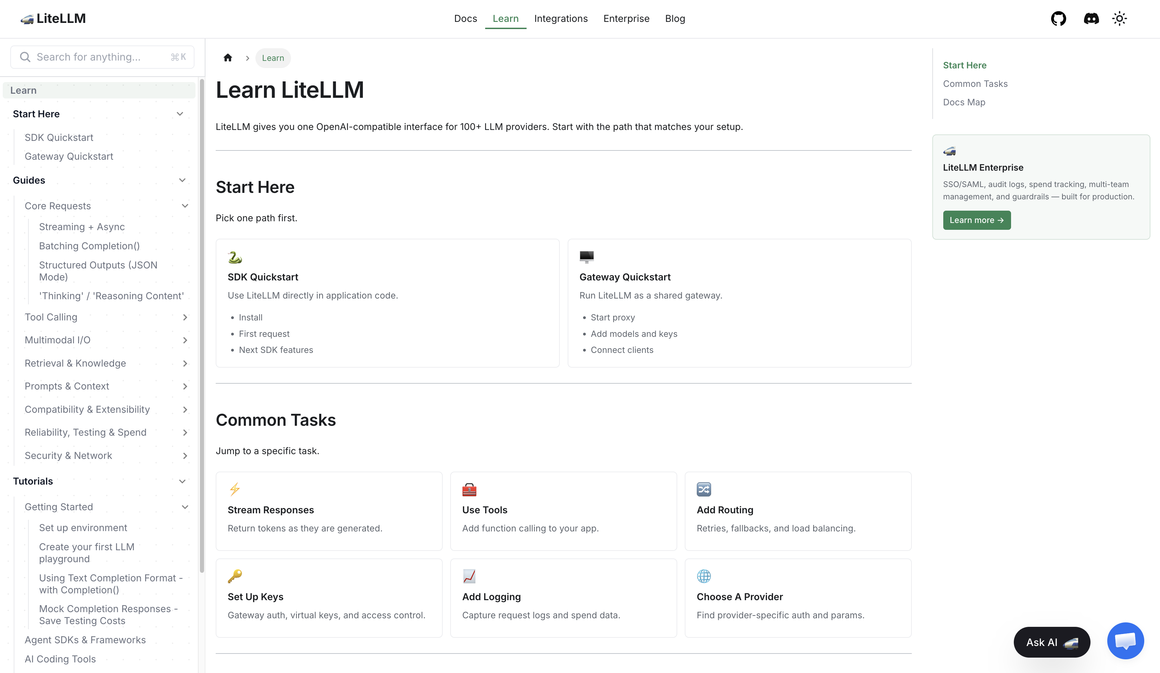Open Mock Completion Responses tutorial
This screenshot has width=1160, height=673.
(x=108, y=615)
